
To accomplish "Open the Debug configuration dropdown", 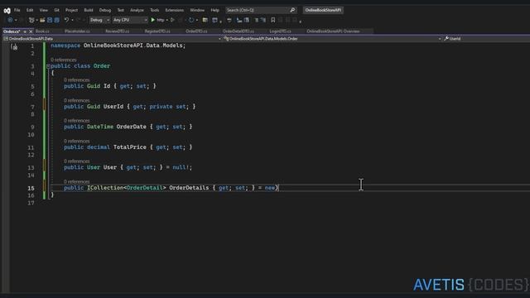I will [99, 20].
